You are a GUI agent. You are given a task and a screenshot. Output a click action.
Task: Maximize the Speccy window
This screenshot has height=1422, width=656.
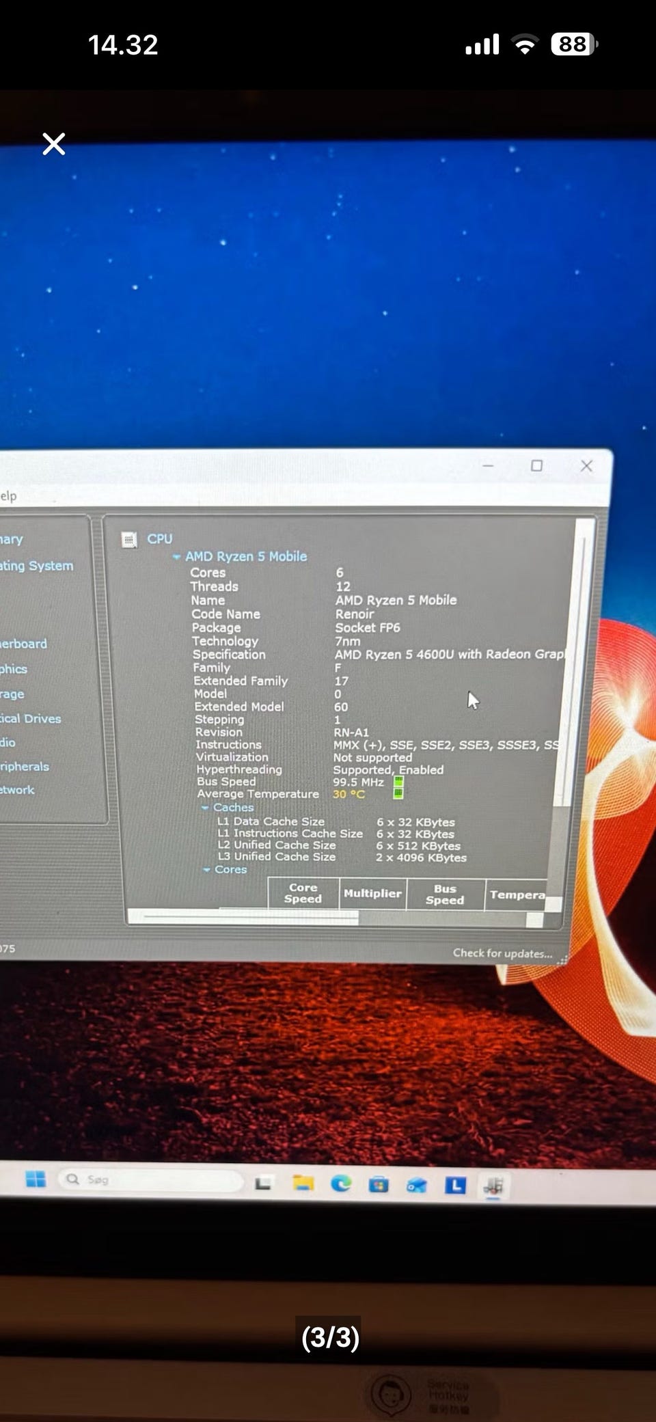[536, 465]
